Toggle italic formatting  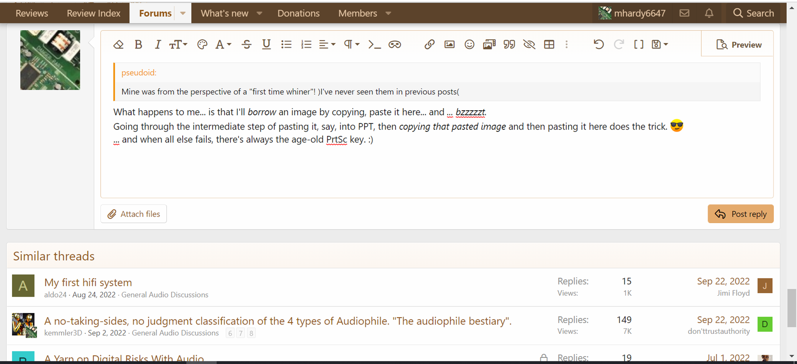point(158,45)
